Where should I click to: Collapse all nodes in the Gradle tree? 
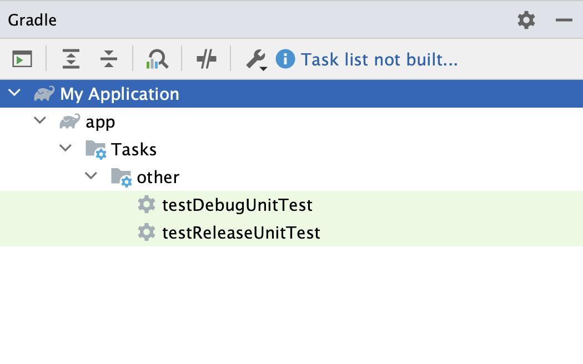108,59
